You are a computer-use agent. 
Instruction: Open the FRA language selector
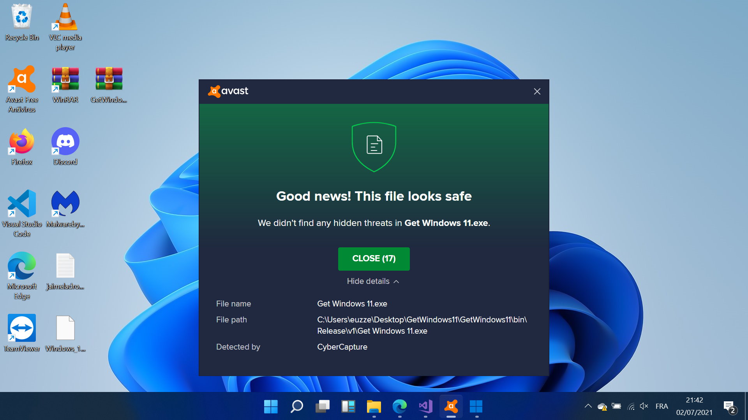(x=662, y=406)
